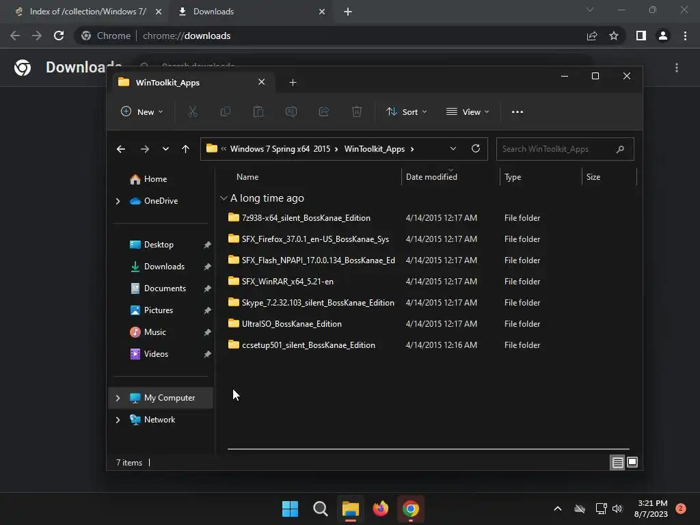Refresh the WinToolkit_Apps folder view

[x=476, y=148]
